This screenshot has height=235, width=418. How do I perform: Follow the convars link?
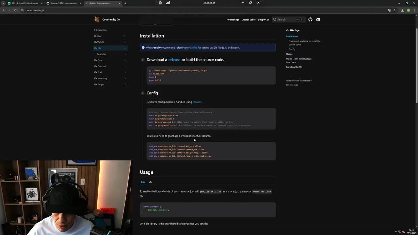(x=197, y=102)
